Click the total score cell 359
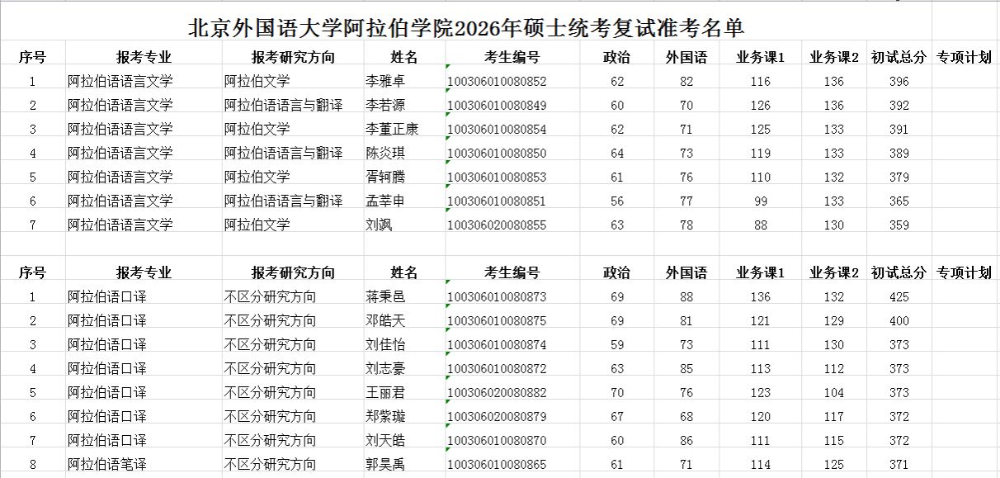 899,225
